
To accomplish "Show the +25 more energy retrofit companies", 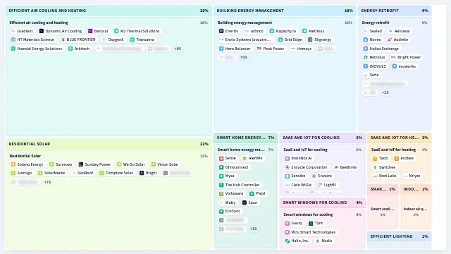I will pyautogui.click(x=385, y=92).
